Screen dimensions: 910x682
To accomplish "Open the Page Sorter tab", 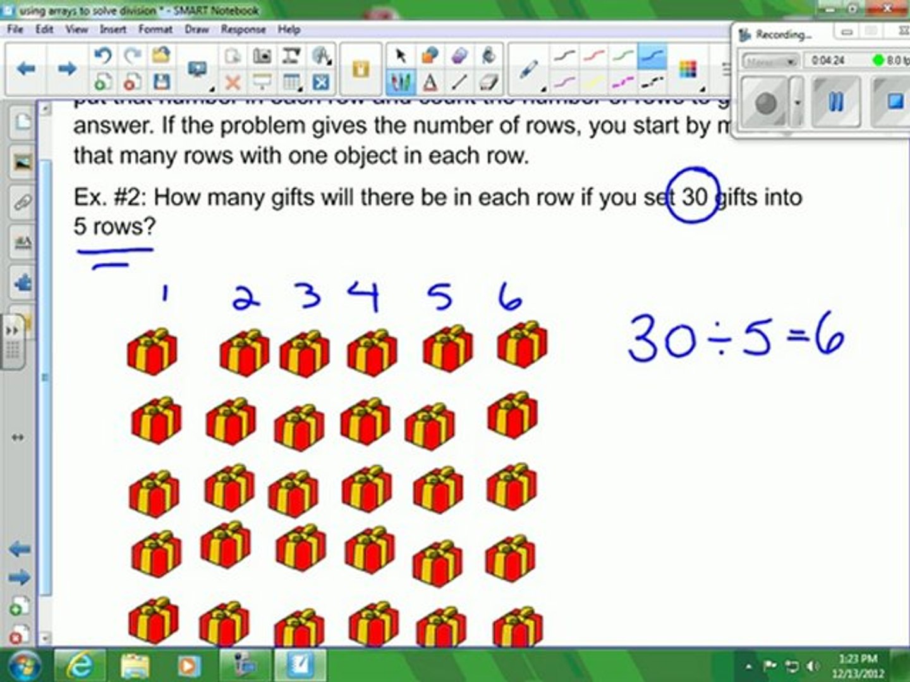I will [x=22, y=122].
